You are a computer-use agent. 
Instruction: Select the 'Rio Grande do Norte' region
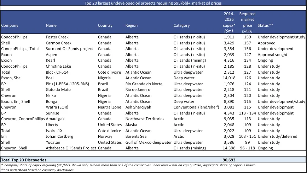point(144,84)
